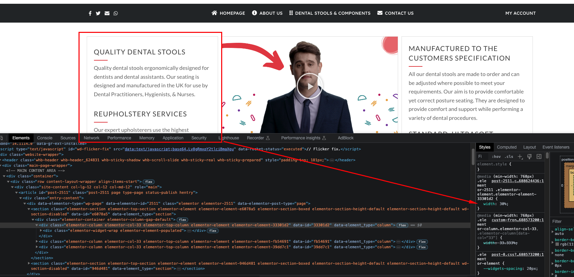Viewport: 574px width, 277px height.
Task: Open the AdBlock DevTools tab
Action: [x=346, y=138]
